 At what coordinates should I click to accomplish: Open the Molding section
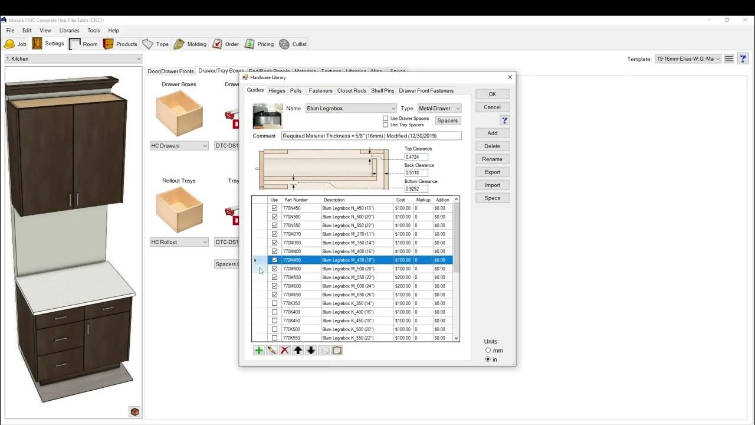(x=190, y=44)
